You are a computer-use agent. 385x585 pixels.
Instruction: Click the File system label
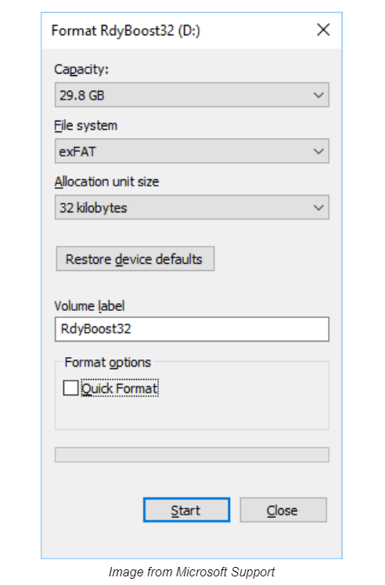(86, 126)
